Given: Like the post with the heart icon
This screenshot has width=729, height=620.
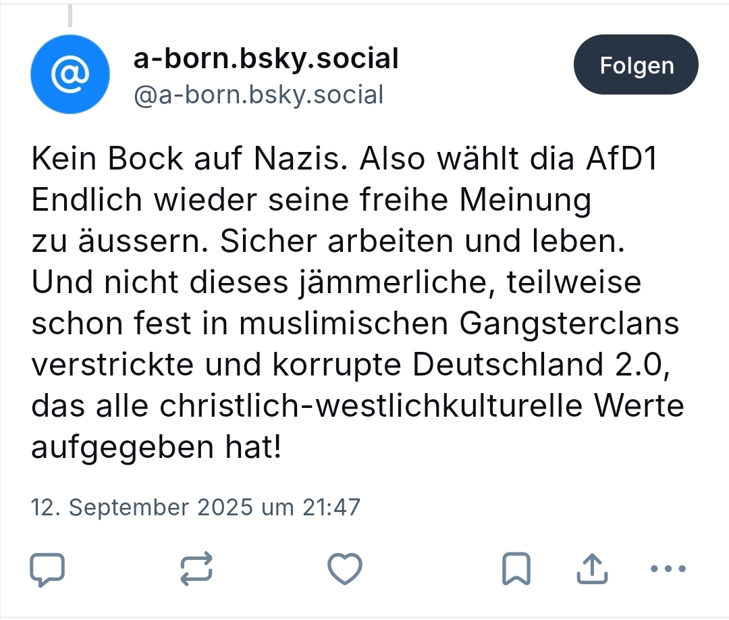Looking at the screenshot, I should pos(345,570).
